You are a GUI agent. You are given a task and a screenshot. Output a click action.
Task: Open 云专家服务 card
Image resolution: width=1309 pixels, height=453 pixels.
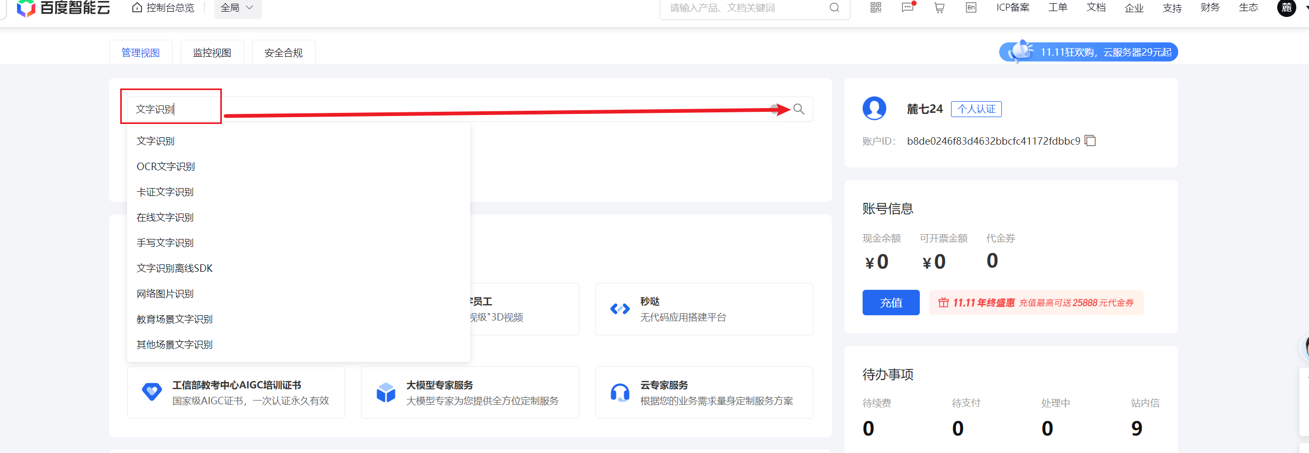(x=704, y=392)
